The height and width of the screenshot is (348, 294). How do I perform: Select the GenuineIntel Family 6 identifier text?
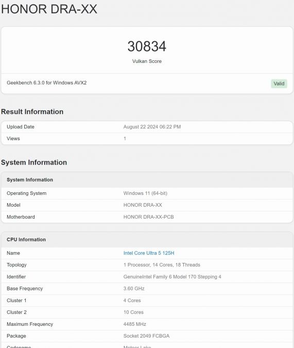pos(172,277)
